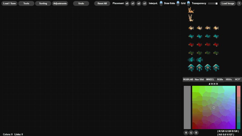
Task: Toggle the Draw links switch
Action: [x=178, y=3]
